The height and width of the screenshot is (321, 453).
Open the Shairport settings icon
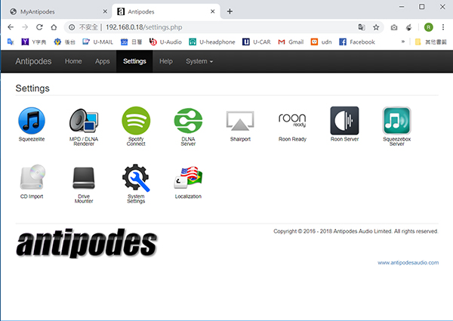240,121
